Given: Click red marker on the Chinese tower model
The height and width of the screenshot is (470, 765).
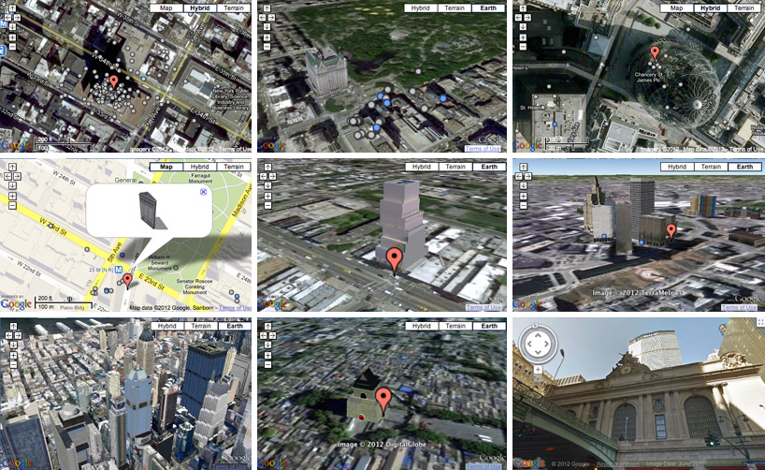Looking at the screenshot, I should point(382,403).
